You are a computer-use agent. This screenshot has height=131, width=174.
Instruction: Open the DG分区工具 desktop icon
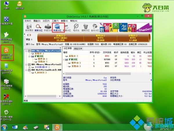coord(7,53)
